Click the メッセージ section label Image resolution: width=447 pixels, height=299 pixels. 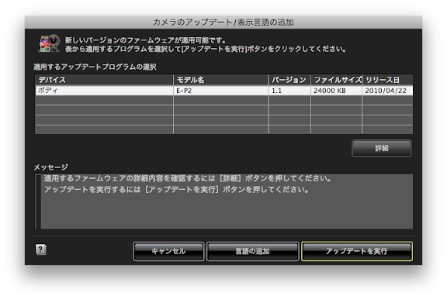pos(51,167)
